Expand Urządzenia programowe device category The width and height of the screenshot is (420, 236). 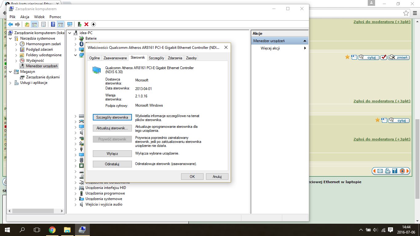76,194
